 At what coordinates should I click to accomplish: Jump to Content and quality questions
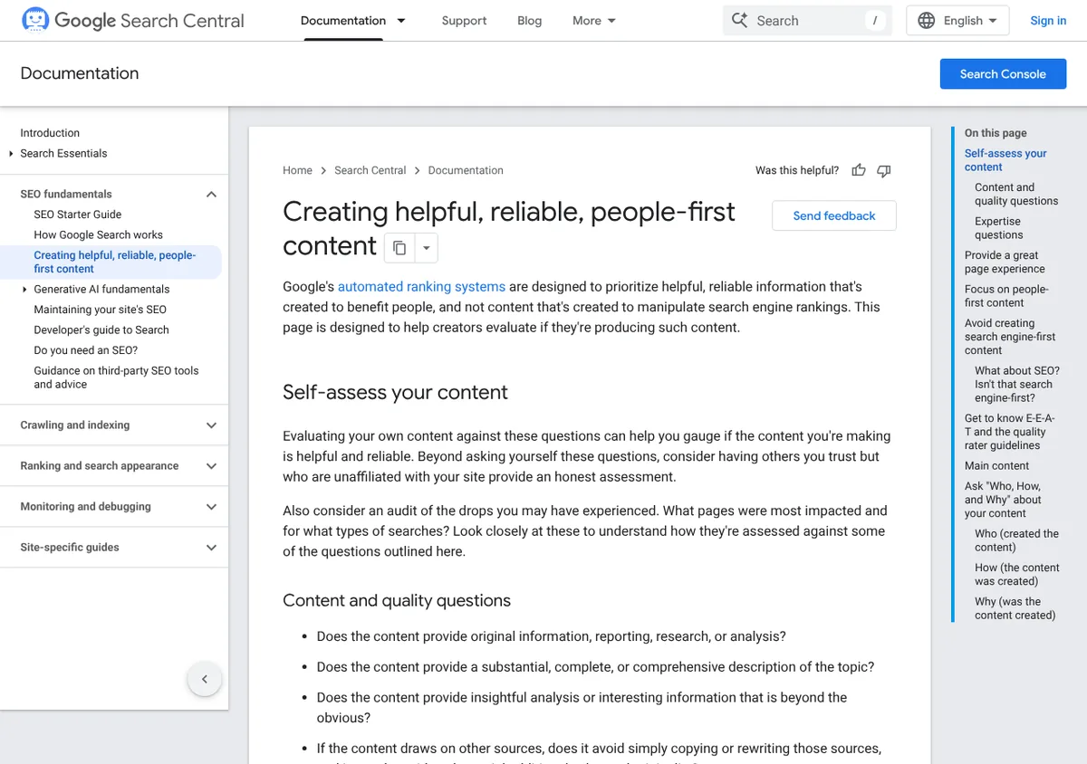point(1016,194)
